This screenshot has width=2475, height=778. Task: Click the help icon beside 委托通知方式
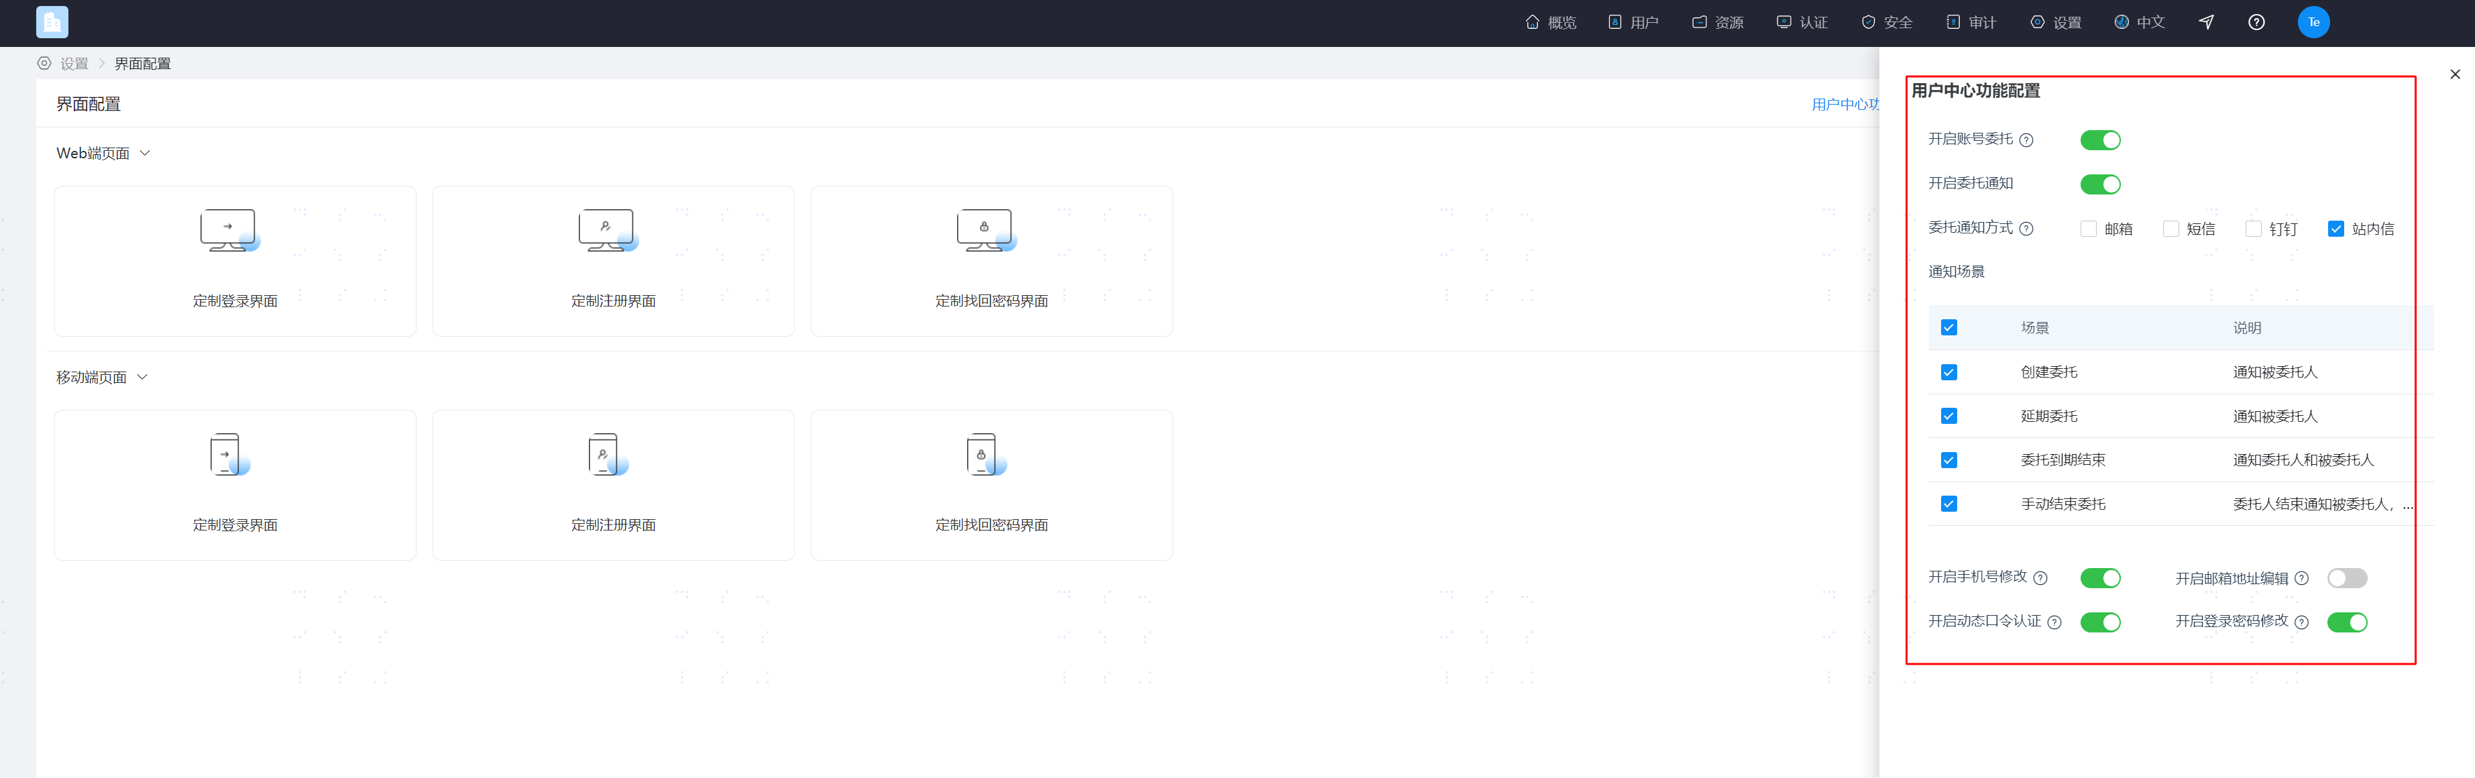pyautogui.click(x=2026, y=229)
